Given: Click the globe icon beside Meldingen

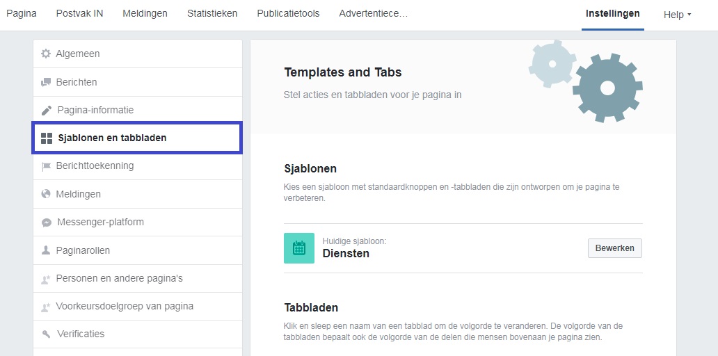Looking at the screenshot, I should point(46,194).
